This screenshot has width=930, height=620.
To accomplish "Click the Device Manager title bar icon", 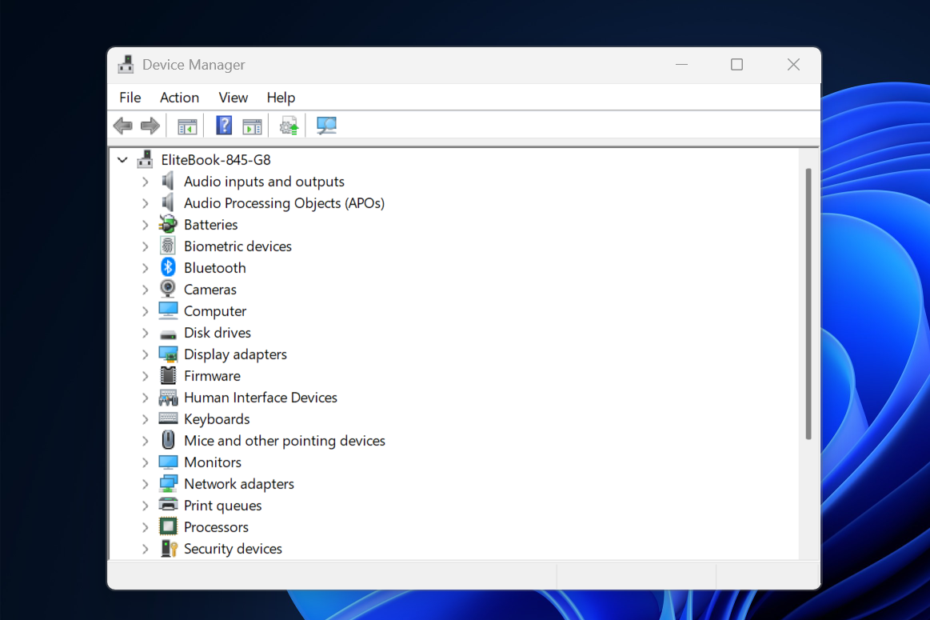I will [126, 64].
